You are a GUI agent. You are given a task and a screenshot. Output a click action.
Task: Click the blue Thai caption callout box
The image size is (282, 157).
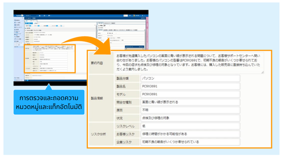pos(49,103)
